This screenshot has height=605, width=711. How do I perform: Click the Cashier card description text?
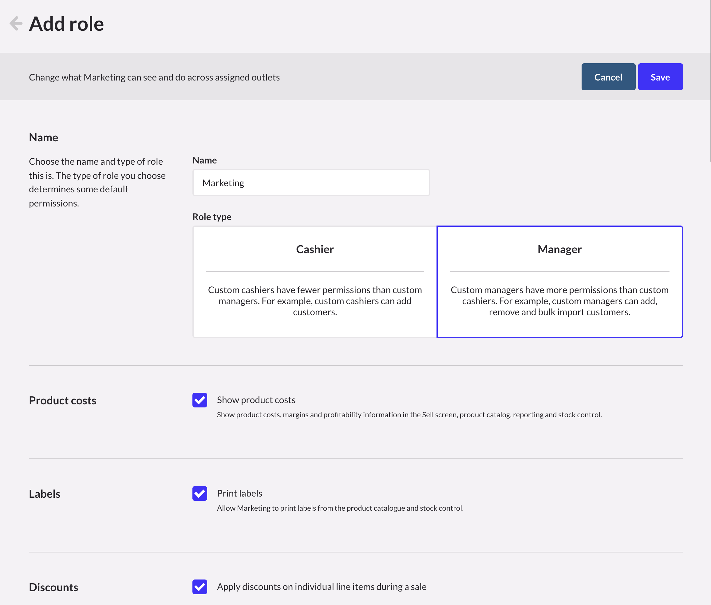(314, 301)
